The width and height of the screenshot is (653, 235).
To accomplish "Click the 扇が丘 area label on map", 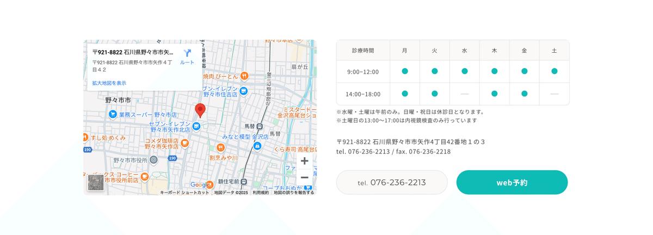I will [300, 66].
